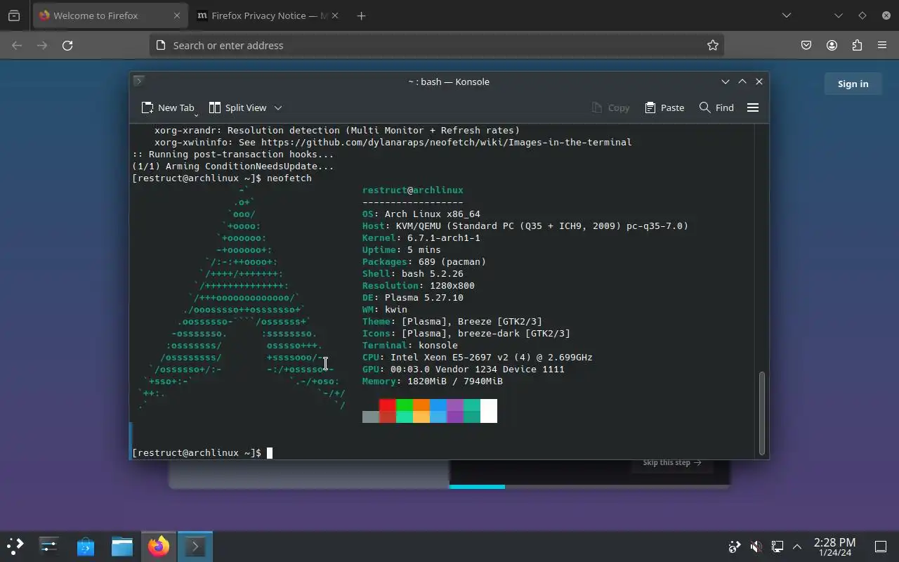Viewport: 899px width, 562px height.
Task: Bookmark this page with the star icon
Action: click(713, 45)
